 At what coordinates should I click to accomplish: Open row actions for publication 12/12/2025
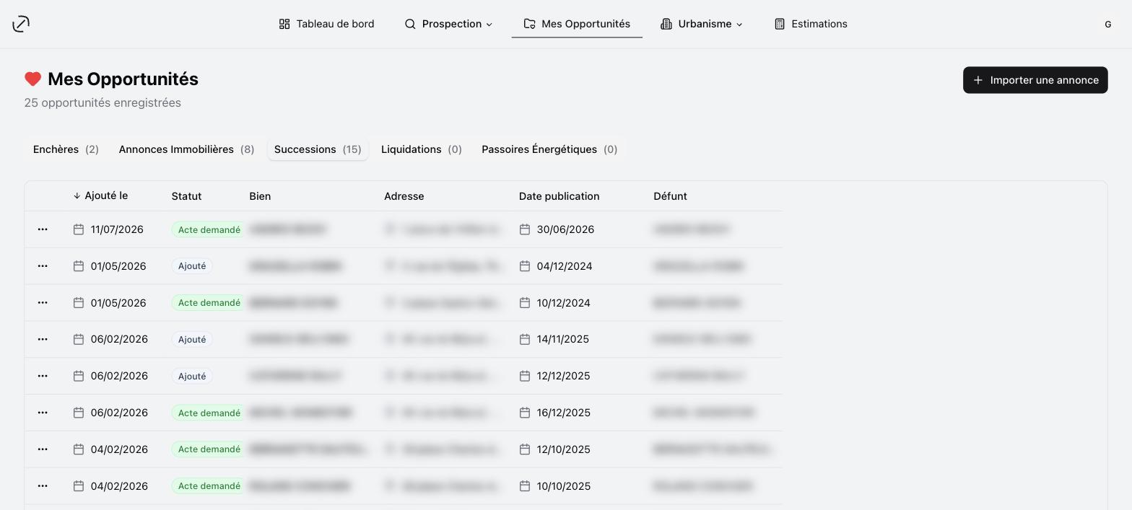pyautogui.click(x=43, y=376)
